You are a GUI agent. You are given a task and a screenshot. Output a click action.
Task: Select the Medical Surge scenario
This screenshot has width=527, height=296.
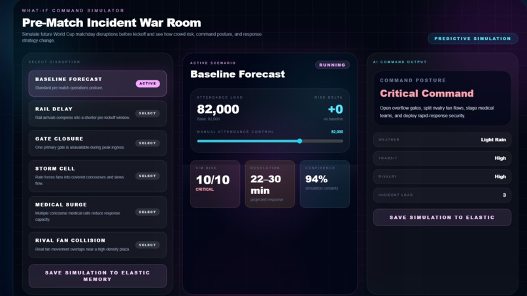(x=97, y=212)
